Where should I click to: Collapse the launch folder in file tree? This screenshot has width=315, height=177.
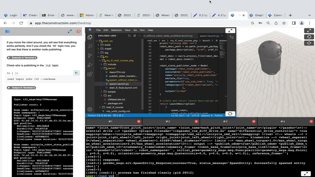point(111,68)
